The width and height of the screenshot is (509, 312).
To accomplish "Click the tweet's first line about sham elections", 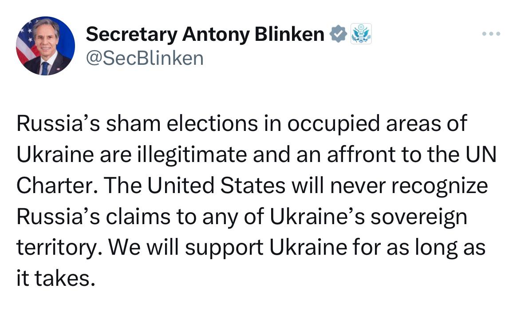I will pyautogui.click(x=242, y=123).
